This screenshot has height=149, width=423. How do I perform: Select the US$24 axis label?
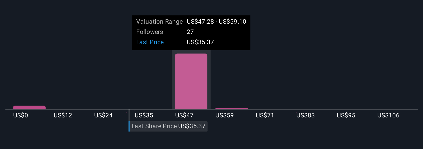[103, 115]
